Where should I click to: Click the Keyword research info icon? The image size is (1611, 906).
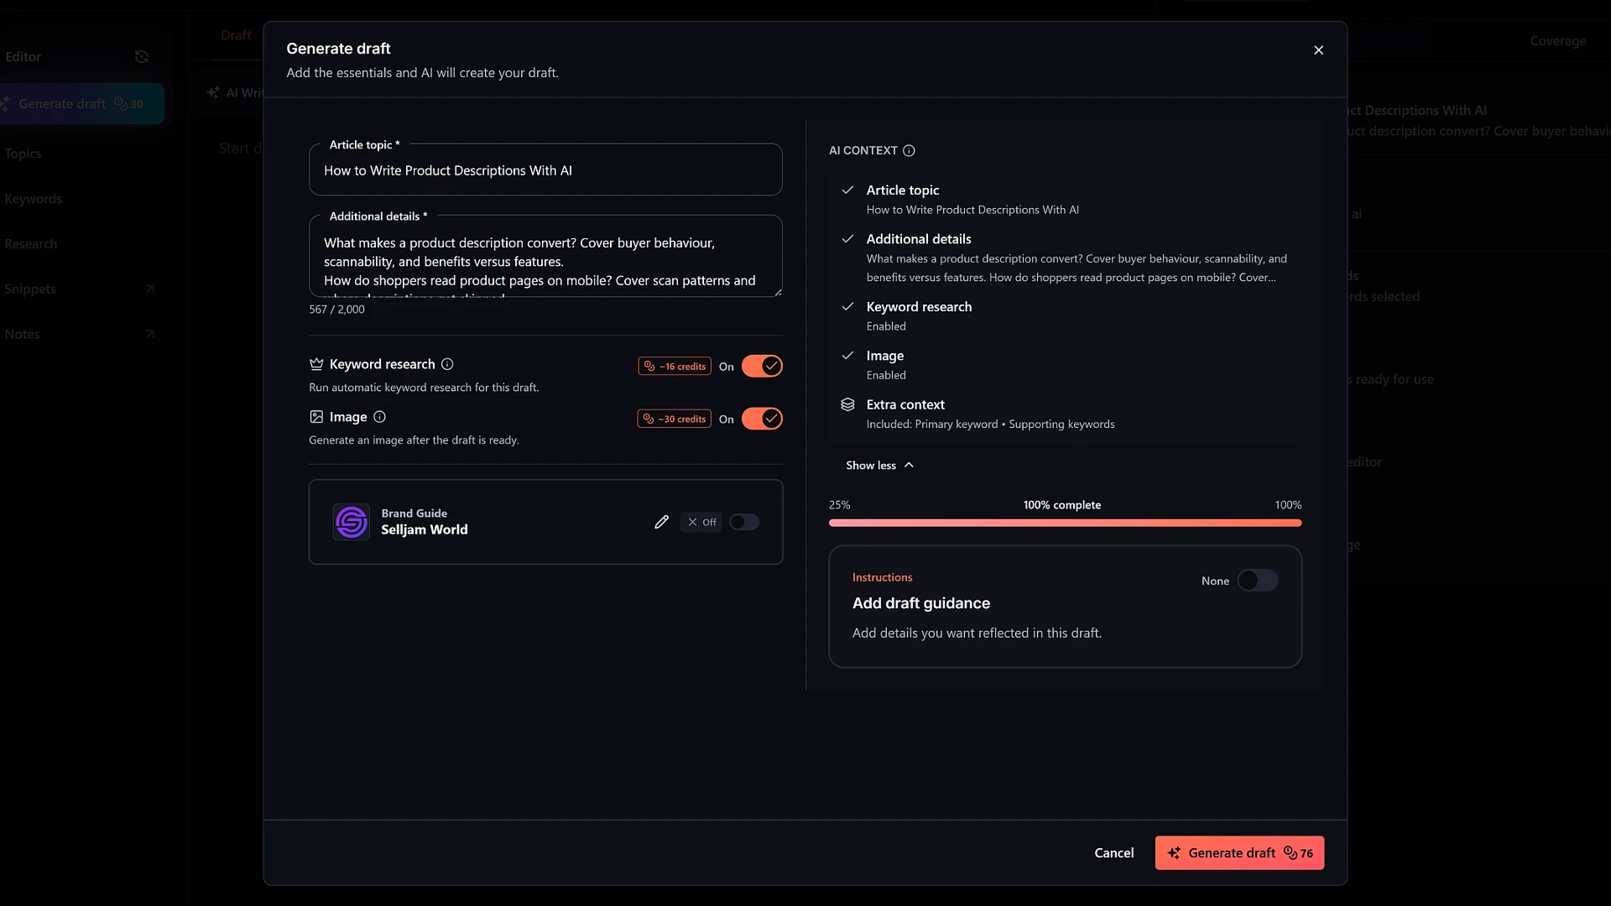click(x=447, y=364)
